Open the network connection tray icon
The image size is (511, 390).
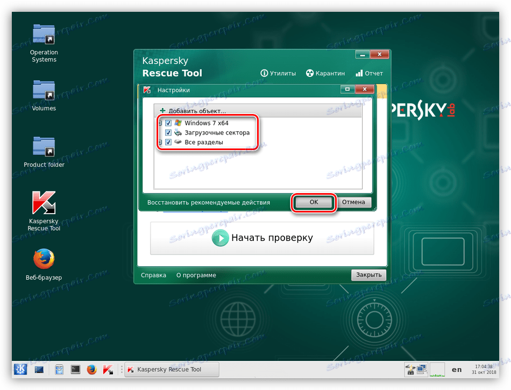click(422, 369)
